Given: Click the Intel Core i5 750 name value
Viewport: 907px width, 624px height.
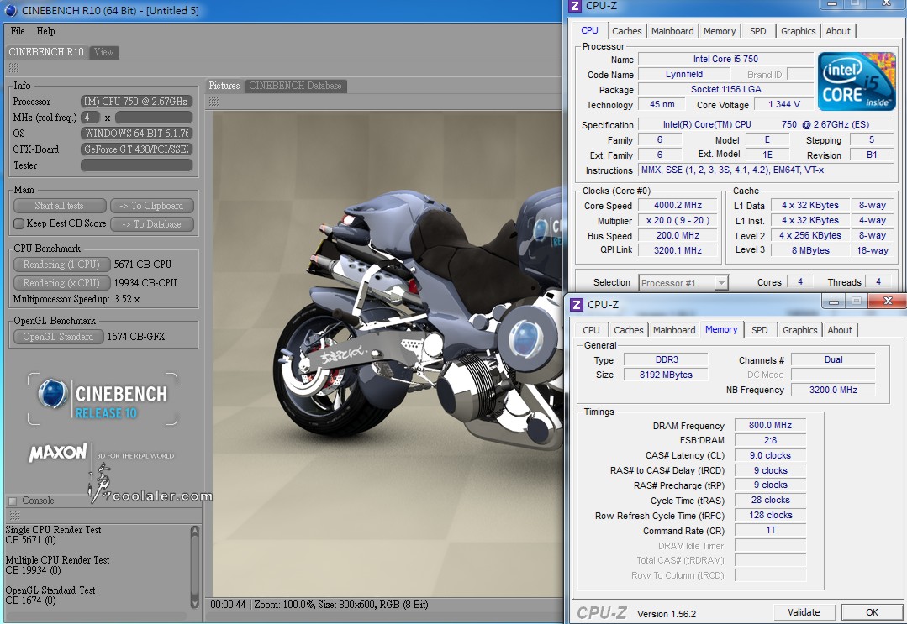Looking at the screenshot, I should 725,59.
